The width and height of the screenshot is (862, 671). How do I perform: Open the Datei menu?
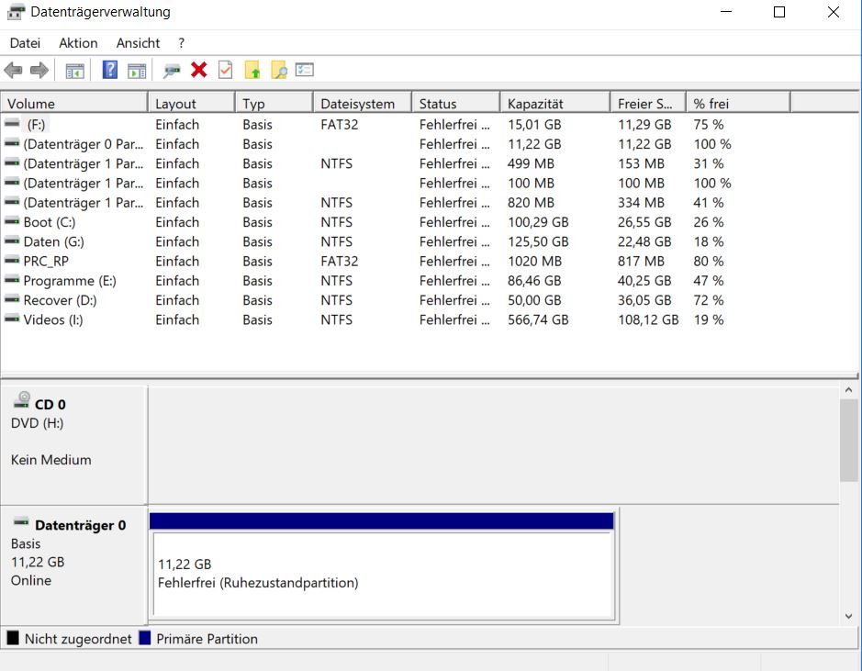click(x=25, y=43)
